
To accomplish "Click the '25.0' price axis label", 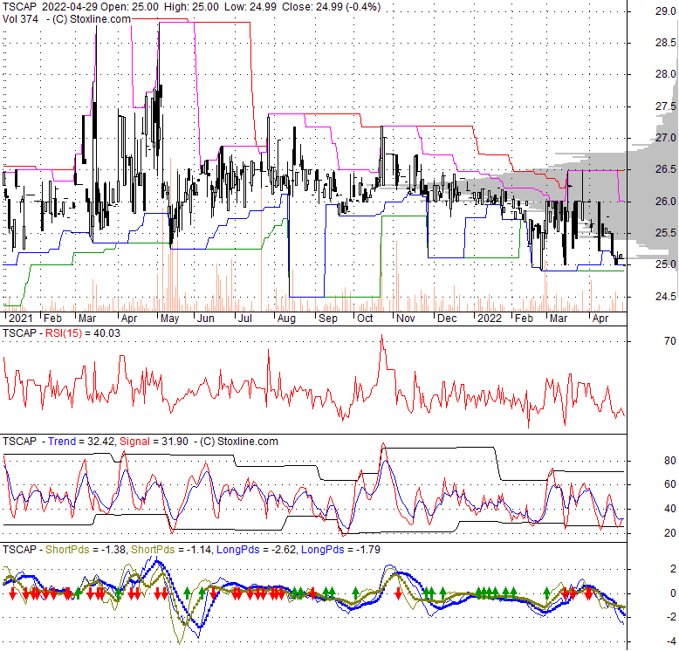I will (666, 264).
